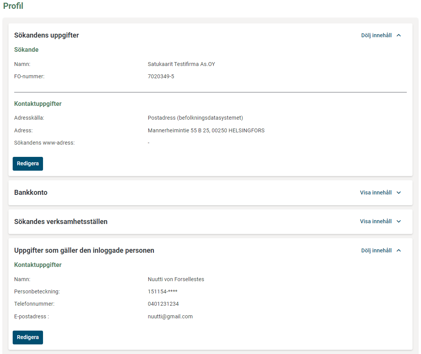Click the Sökandens www-adress label
Viewport: 421px width, 354px height.
(44, 143)
